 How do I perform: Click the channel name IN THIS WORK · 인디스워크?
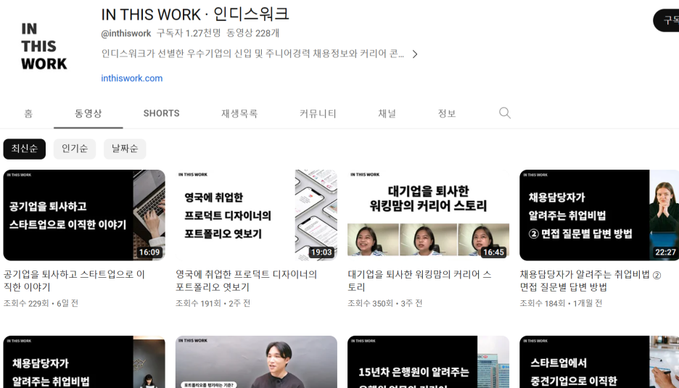pyautogui.click(x=195, y=15)
